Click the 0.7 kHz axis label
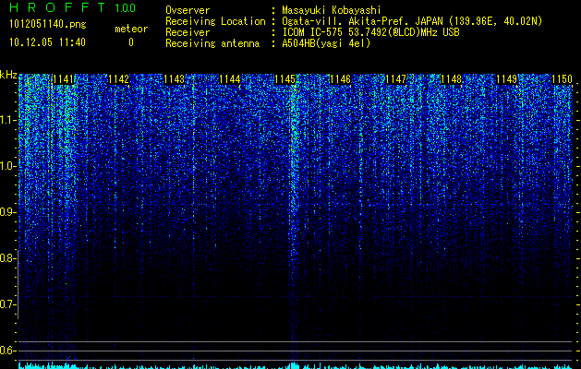 tap(7, 304)
